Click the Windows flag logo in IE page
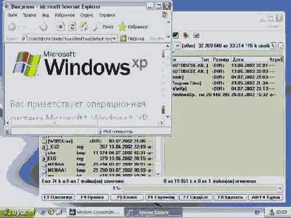 pyautogui.click(x=27, y=64)
